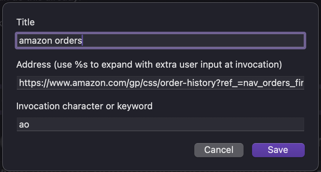Place cursor on "ao" keyword text

tap(24, 125)
